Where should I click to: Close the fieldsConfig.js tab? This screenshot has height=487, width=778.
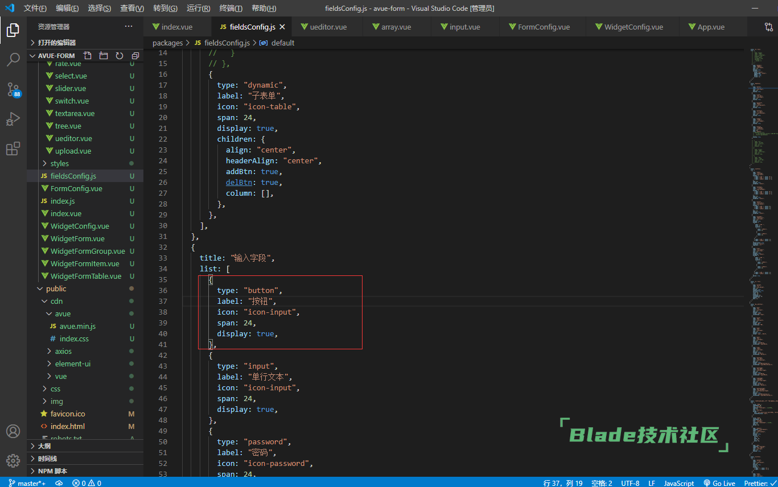(282, 27)
